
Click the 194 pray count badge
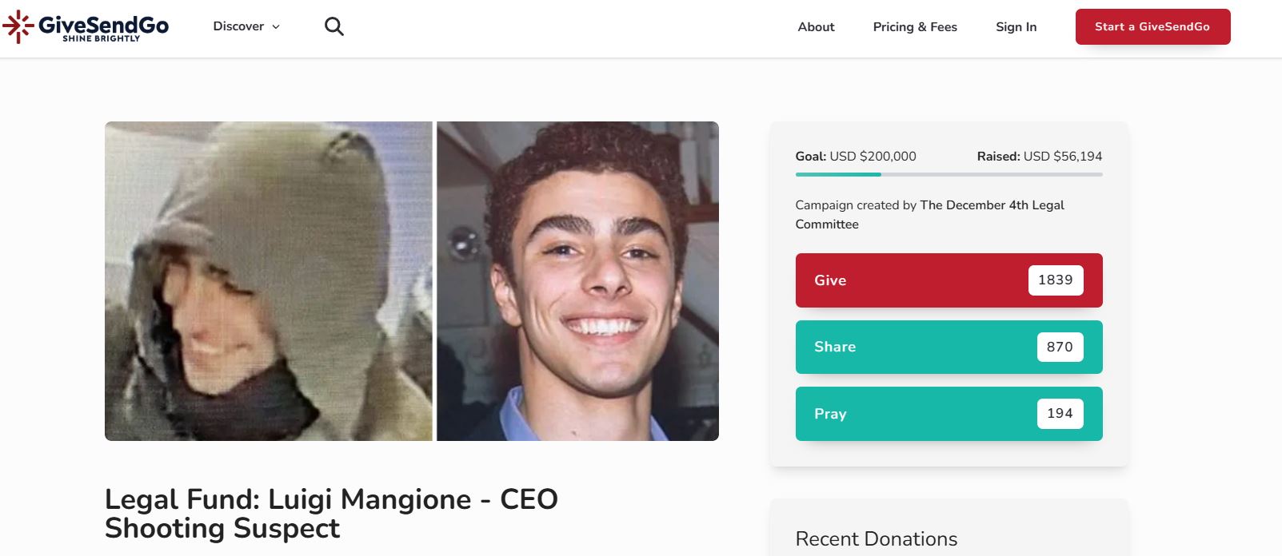pyautogui.click(x=1060, y=413)
